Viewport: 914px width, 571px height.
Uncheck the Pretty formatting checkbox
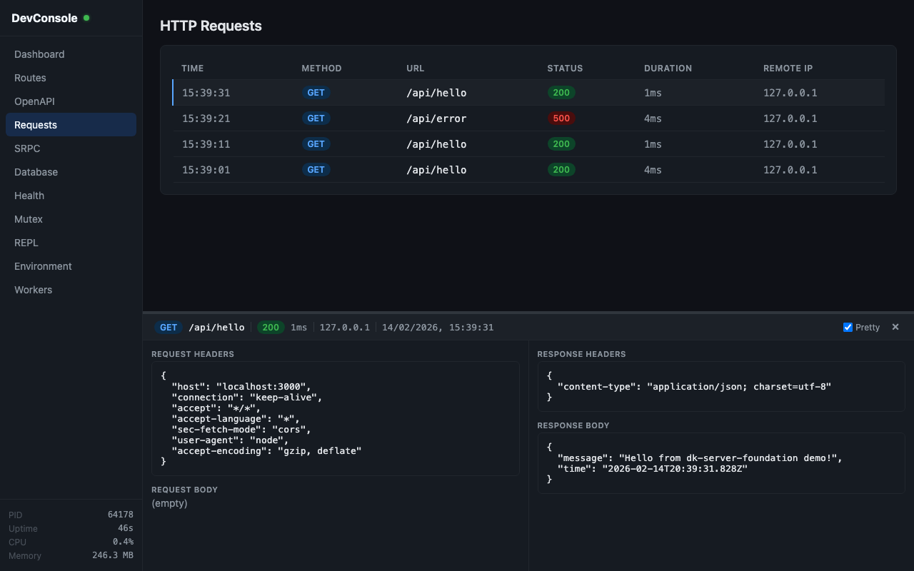click(847, 327)
